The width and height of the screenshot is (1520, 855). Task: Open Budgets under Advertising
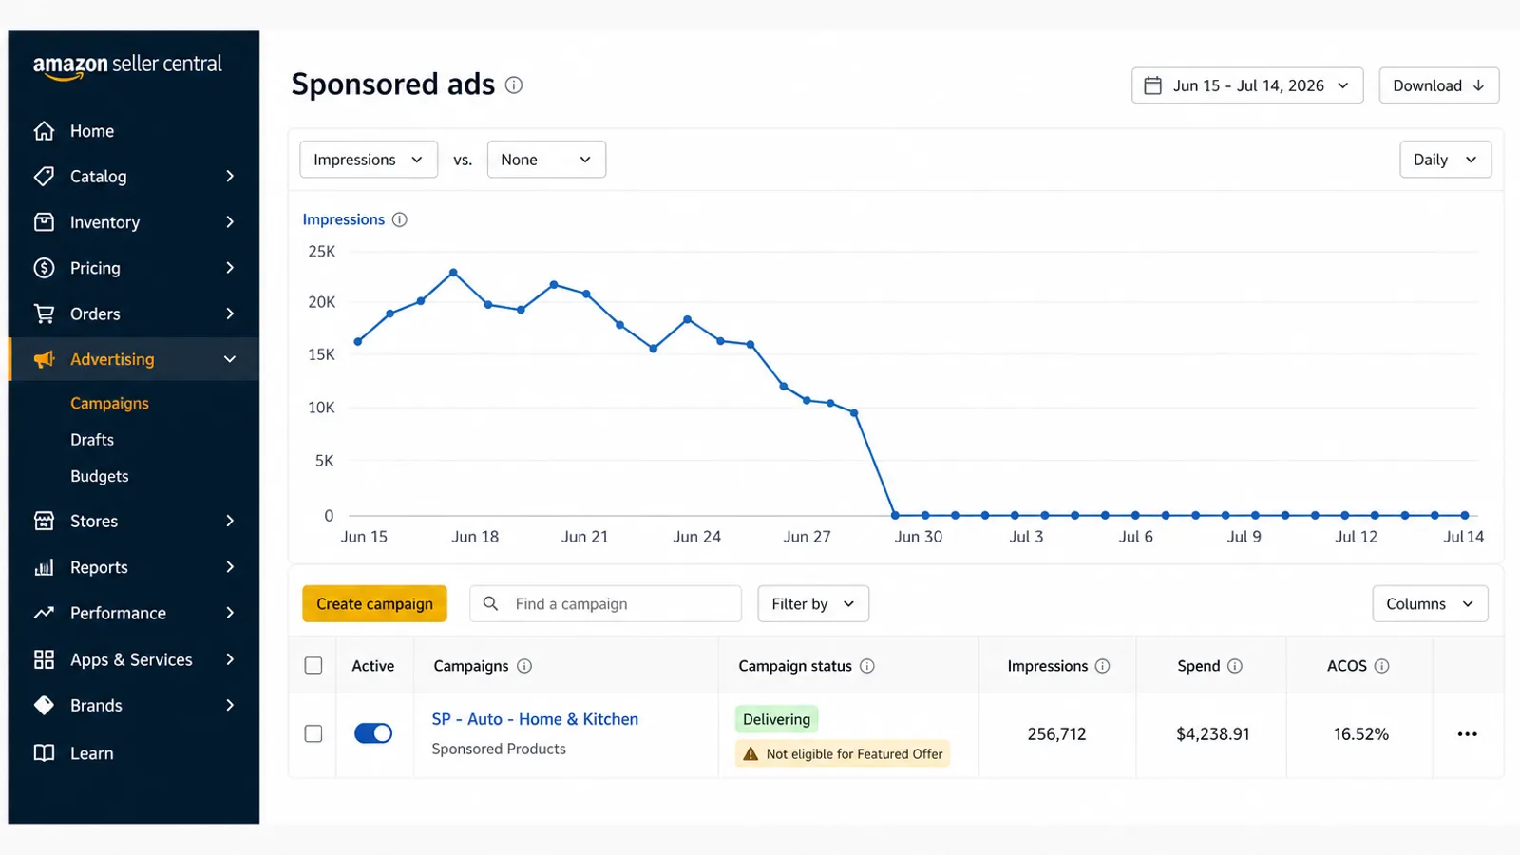[x=99, y=476]
